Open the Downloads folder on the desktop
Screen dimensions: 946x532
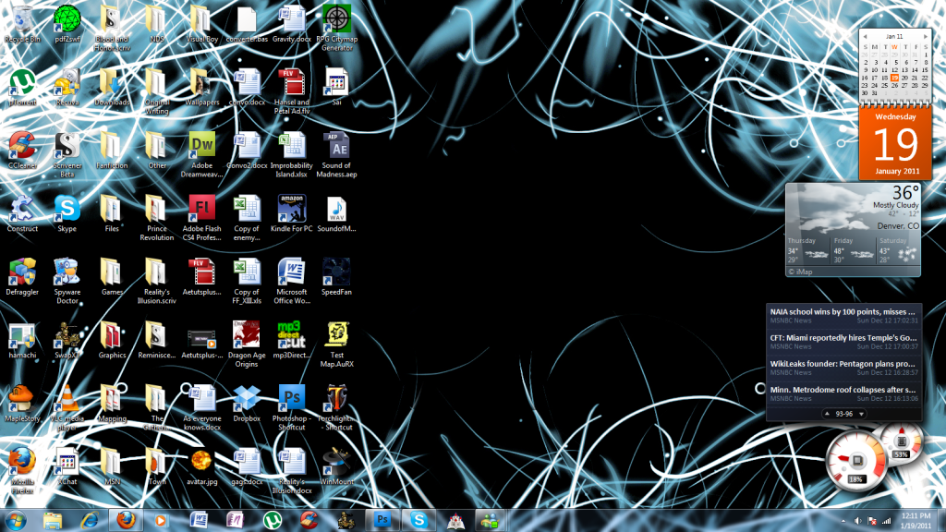[111, 84]
